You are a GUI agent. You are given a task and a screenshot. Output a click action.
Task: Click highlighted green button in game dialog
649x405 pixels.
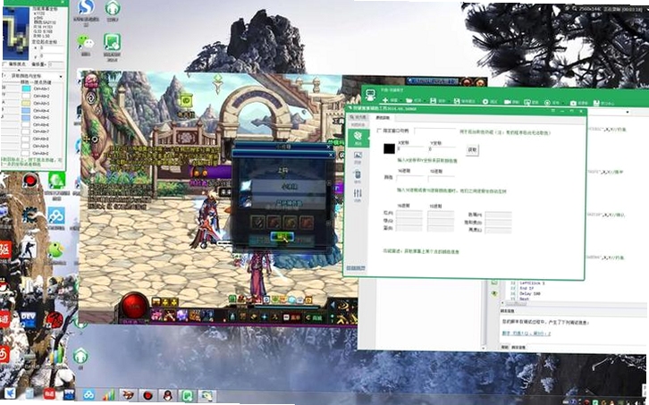[x=282, y=237]
